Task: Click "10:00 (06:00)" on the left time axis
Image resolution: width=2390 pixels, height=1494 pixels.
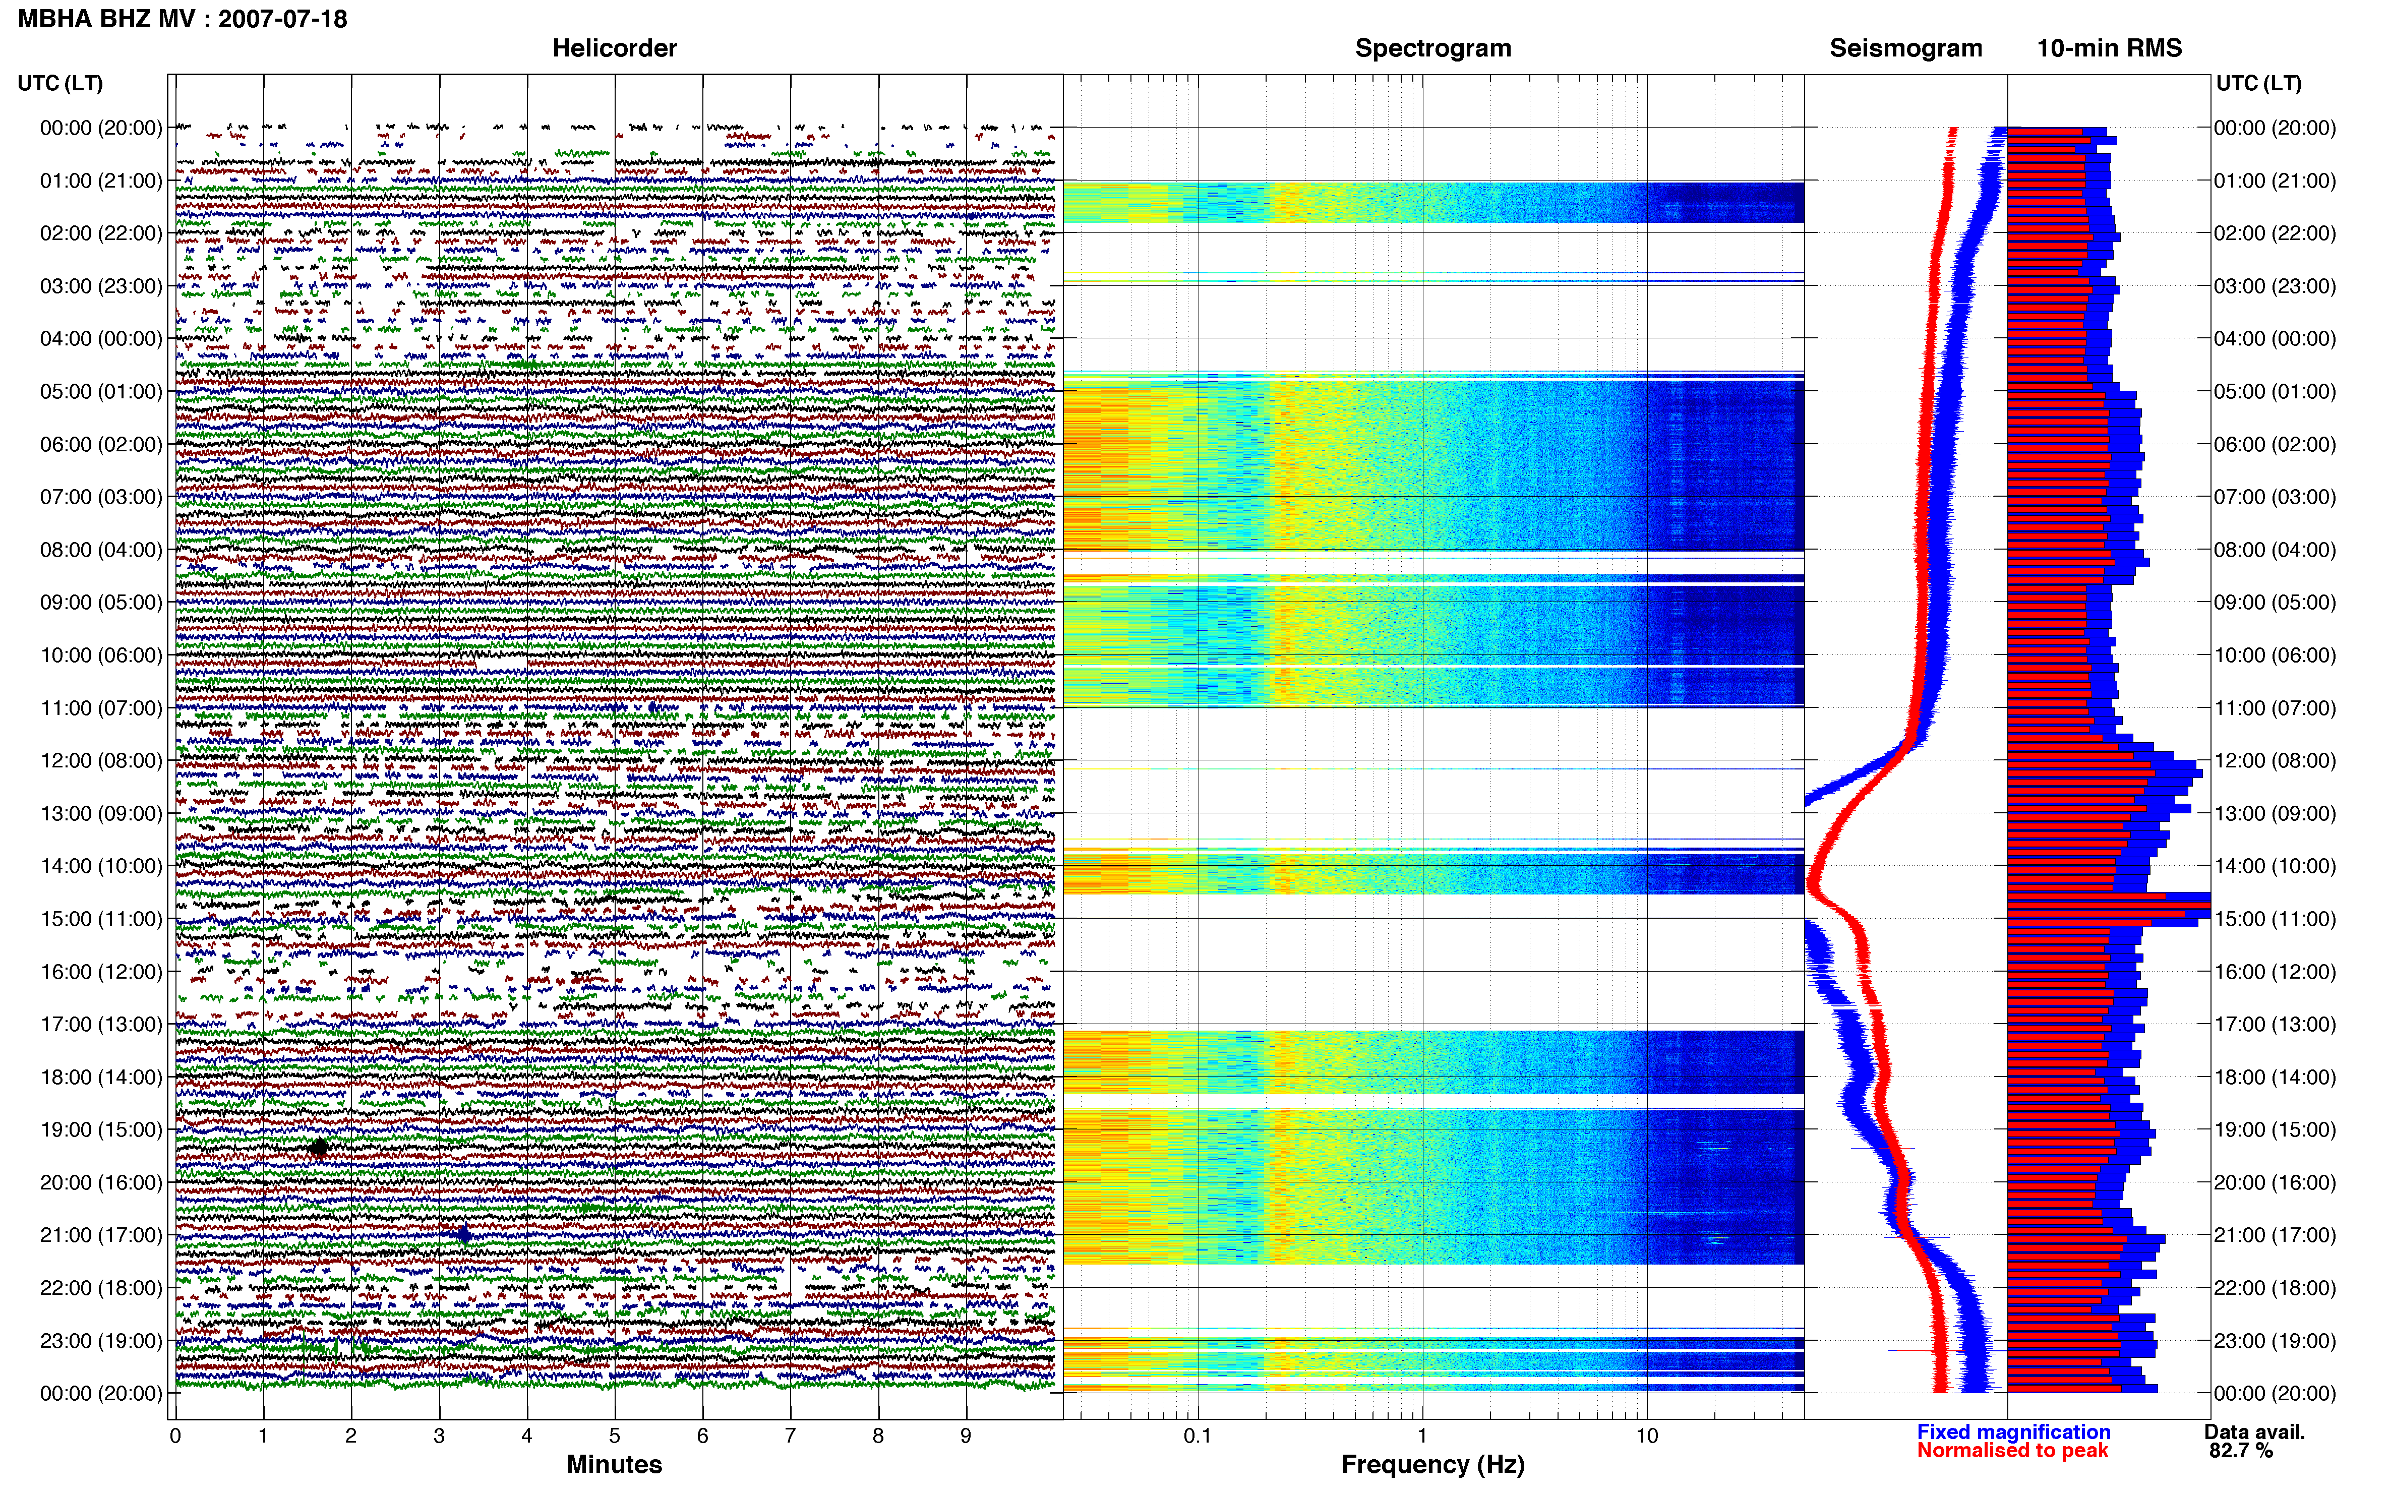Action: pos(101,655)
